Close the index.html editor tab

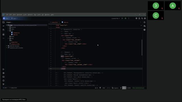[x=59, y=22]
